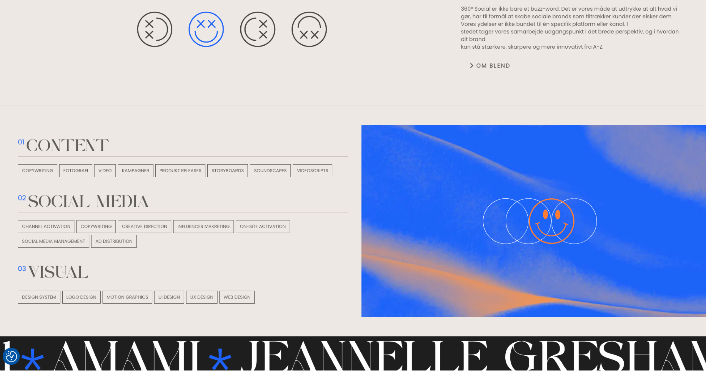Click the blue gradient background image
This screenshot has width=706, height=371.
533,221
